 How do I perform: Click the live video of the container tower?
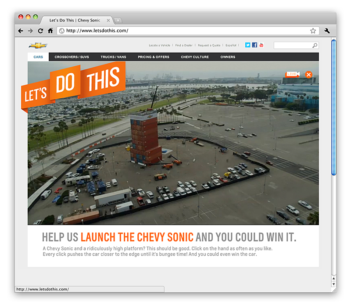coord(173,143)
